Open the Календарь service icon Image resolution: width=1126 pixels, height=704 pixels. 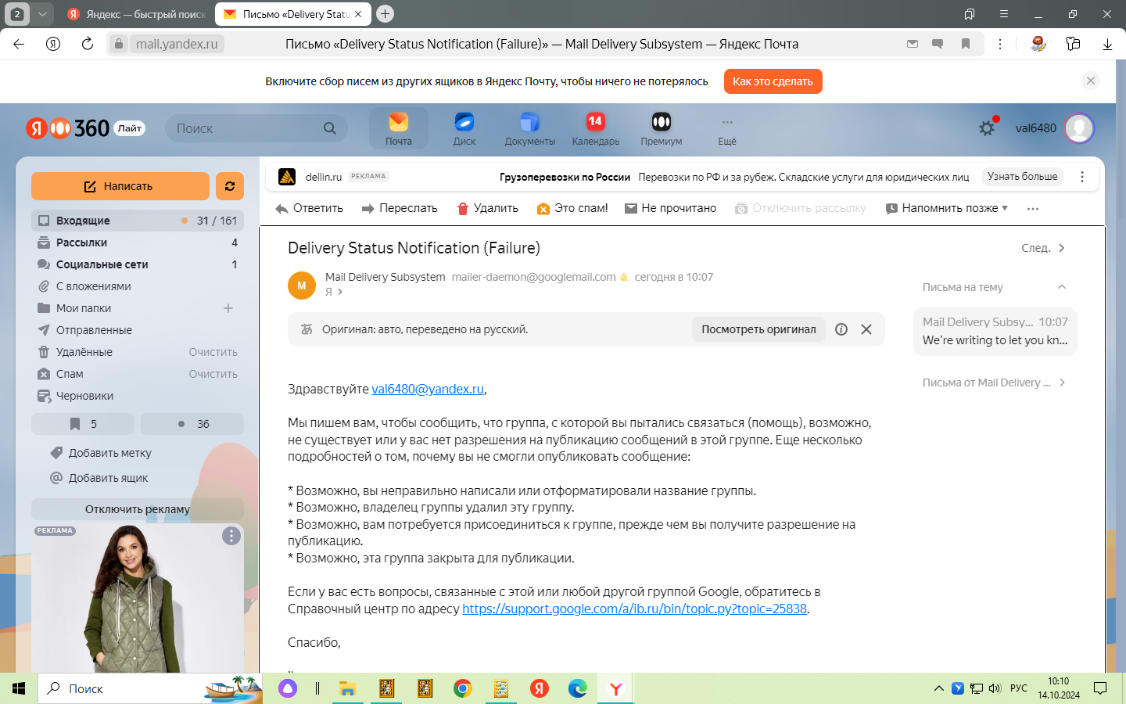point(595,128)
